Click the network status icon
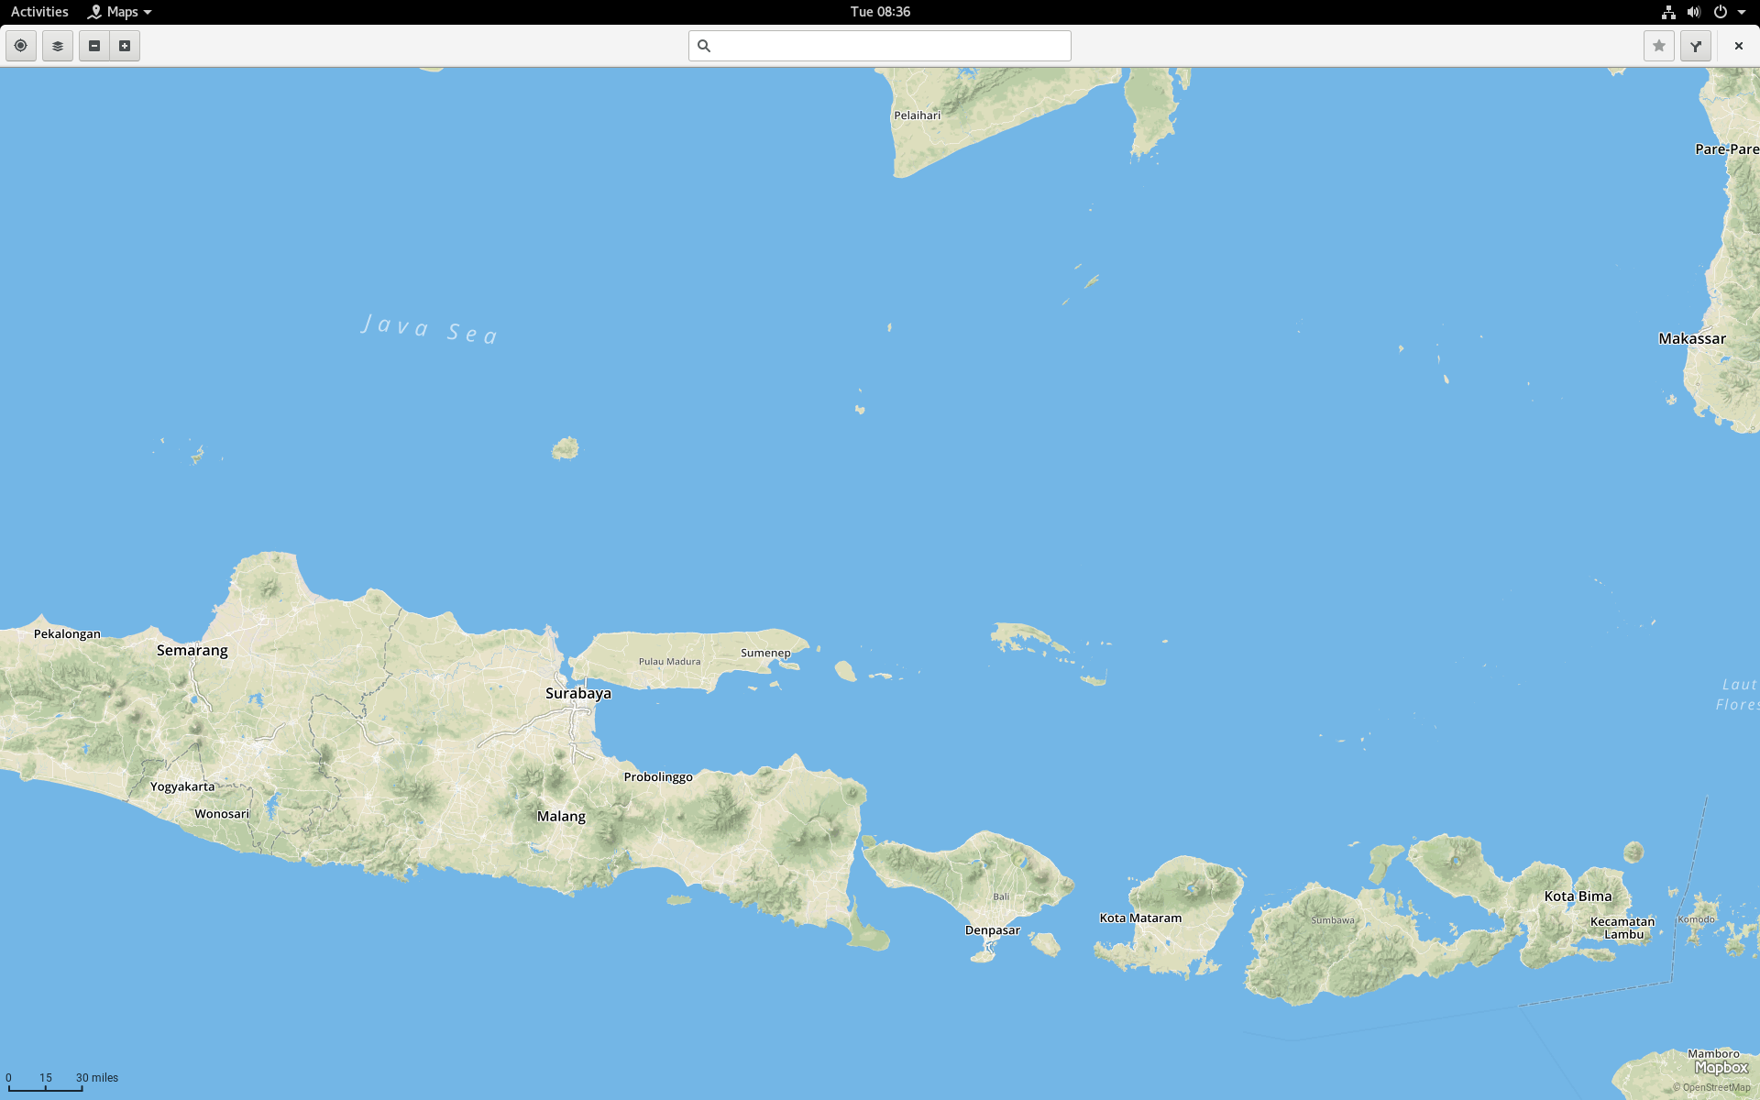This screenshot has width=1760, height=1100. tap(1668, 12)
